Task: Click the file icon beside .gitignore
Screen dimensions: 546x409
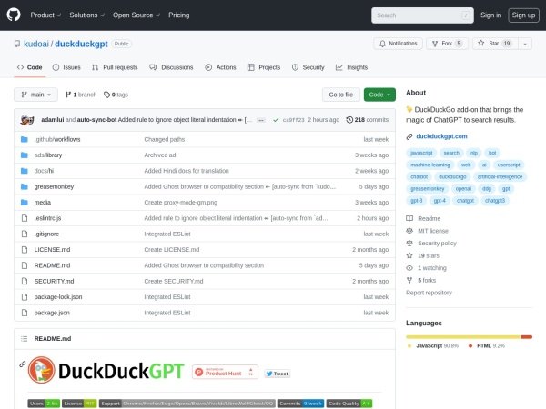Action: tap(25, 234)
